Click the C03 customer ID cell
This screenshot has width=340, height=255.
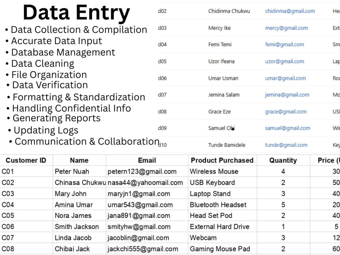tap(26, 194)
